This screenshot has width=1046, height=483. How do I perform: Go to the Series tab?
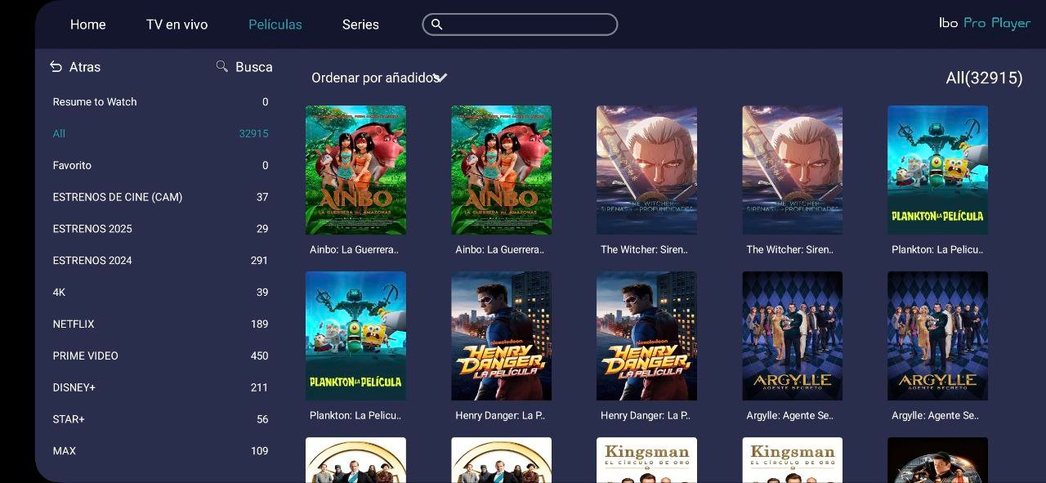point(360,25)
